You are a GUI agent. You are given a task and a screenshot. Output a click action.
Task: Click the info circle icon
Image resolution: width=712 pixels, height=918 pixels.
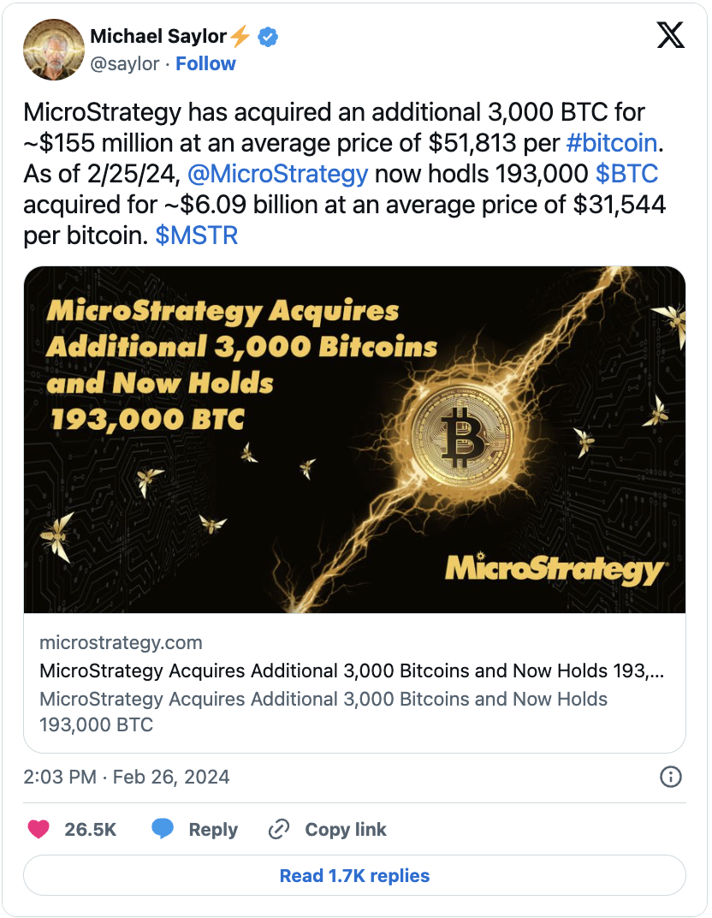coord(671,777)
